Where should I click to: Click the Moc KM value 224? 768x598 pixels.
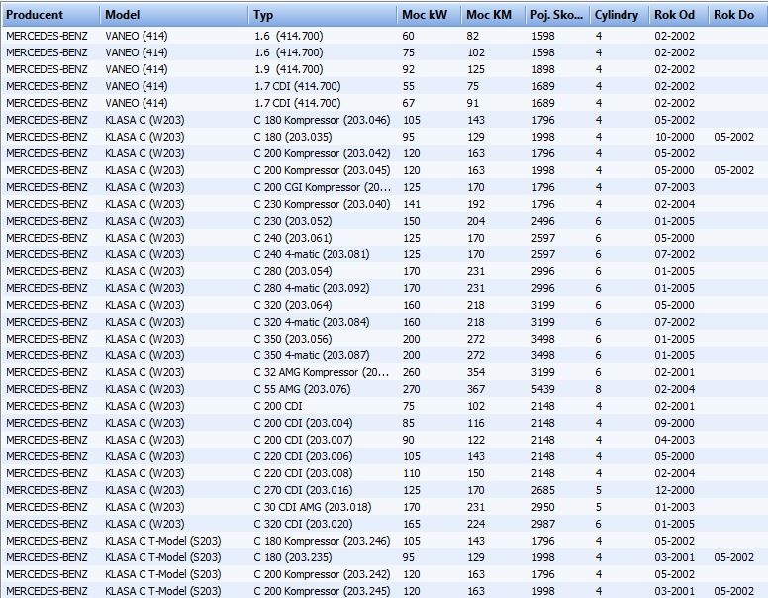coord(476,524)
